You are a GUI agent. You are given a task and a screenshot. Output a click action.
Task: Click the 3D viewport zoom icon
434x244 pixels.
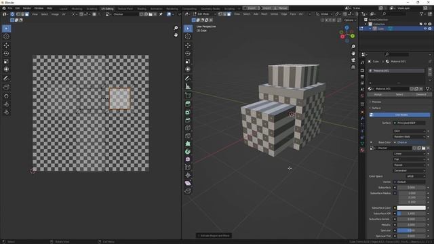[x=353, y=47]
